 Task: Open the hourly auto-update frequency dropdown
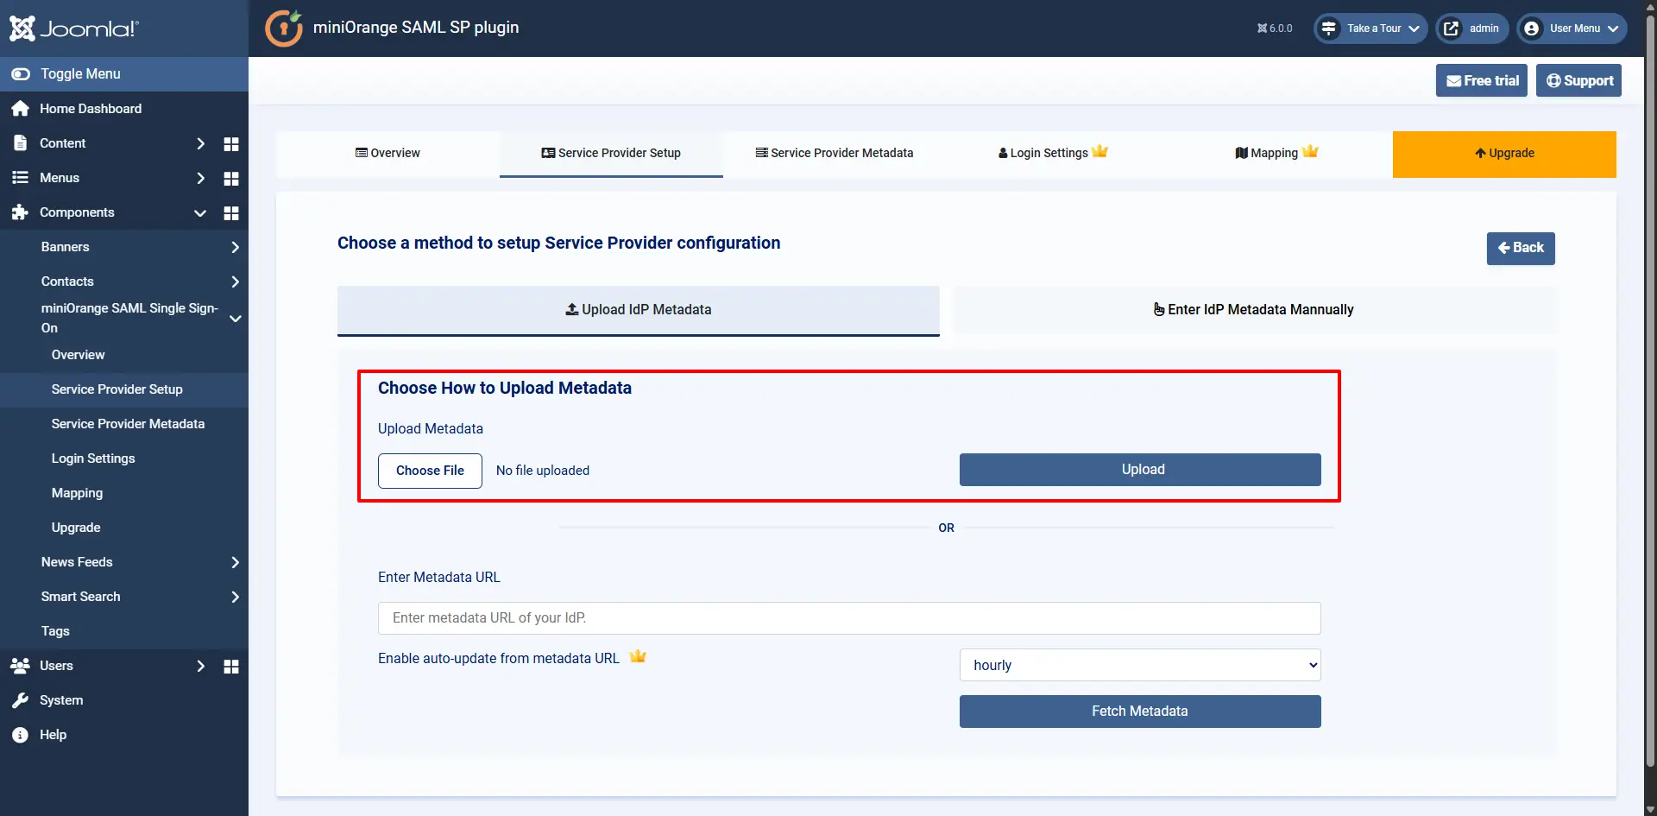(x=1139, y=665)
